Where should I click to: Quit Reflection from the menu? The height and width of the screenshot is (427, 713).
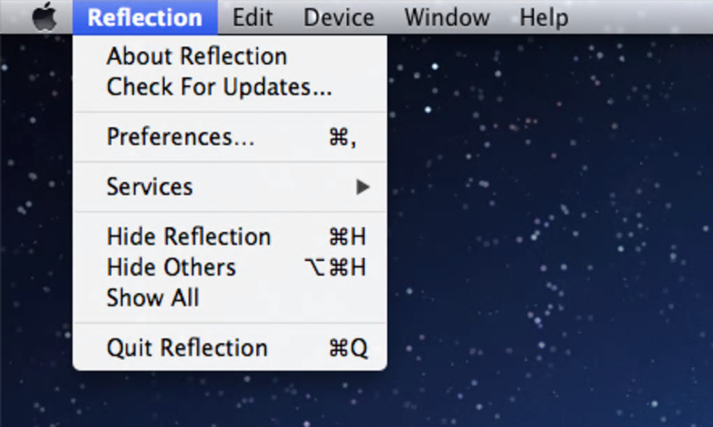(x=187, y=347)
